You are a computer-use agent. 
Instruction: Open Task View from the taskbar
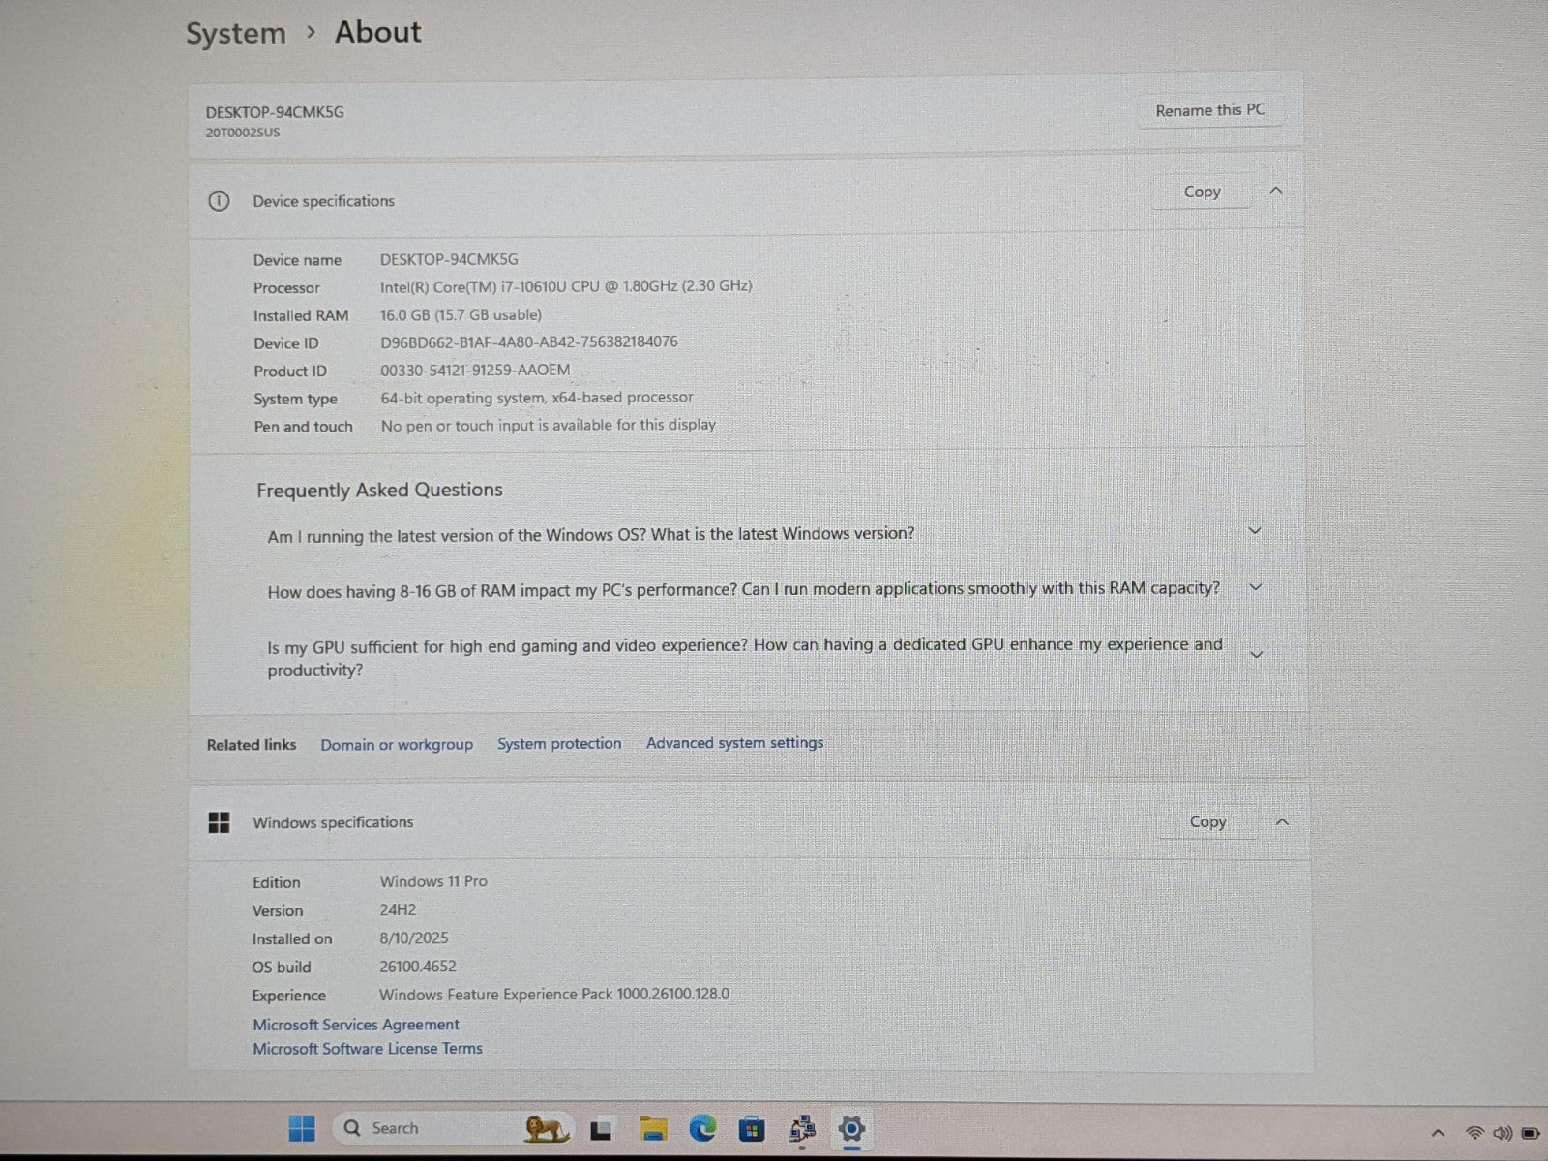click(x=601, y=1129)
